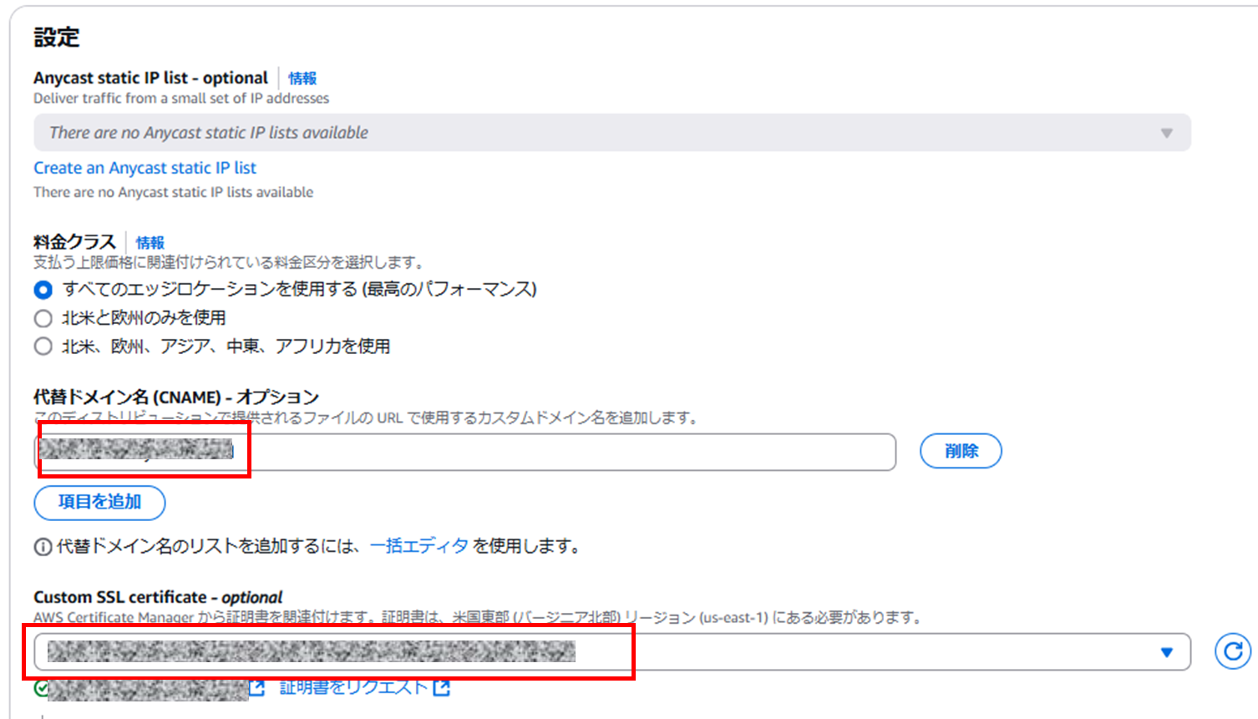Open 情報 link next to 料金クラス
The image size is (1258, 719).
(x=150, y=243)
